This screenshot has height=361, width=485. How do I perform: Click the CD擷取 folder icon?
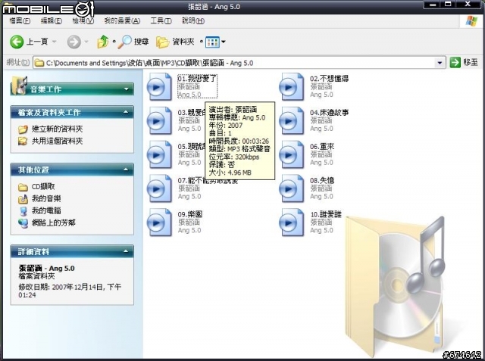click(23, 187)
